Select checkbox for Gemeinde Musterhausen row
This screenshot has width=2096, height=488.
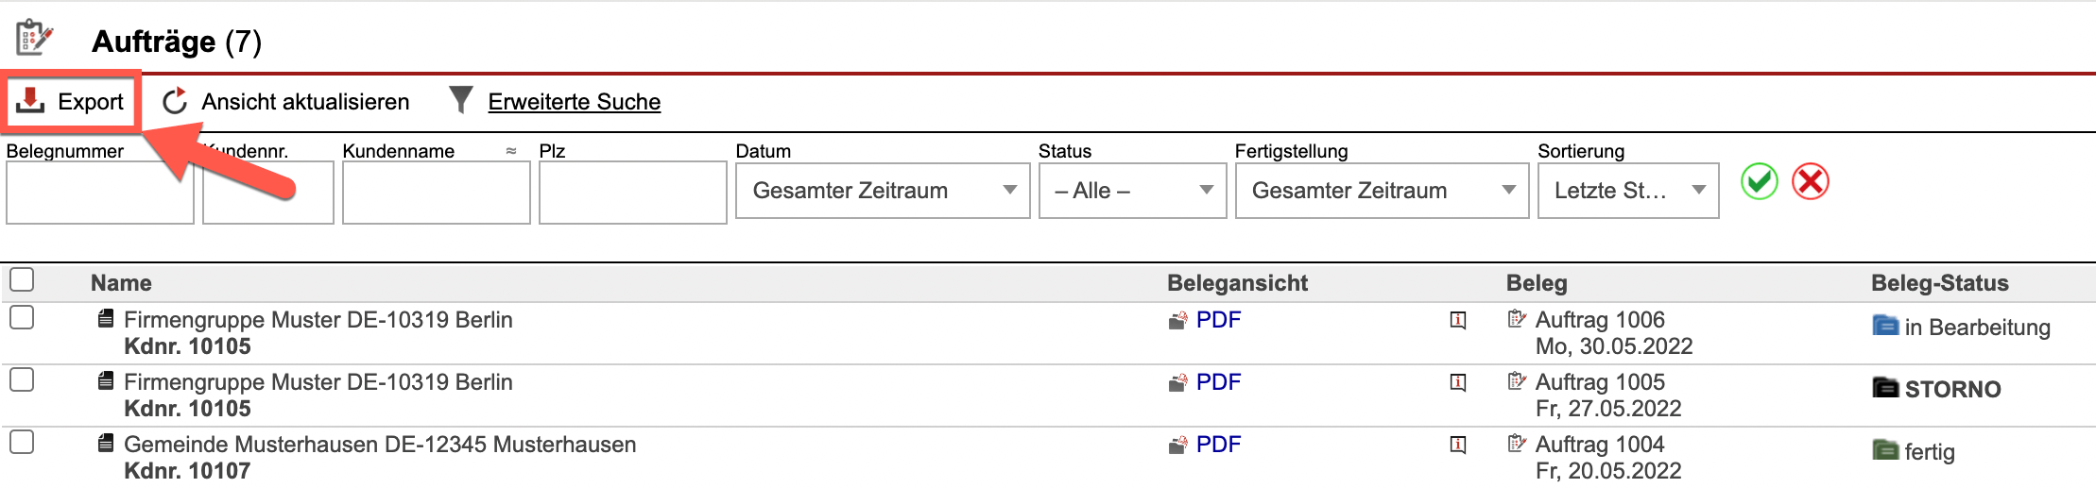[22, 443]
